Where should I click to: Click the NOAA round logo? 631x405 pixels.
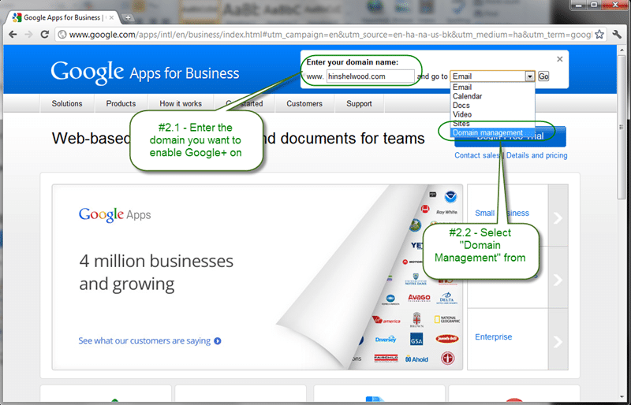click(450, 198)
